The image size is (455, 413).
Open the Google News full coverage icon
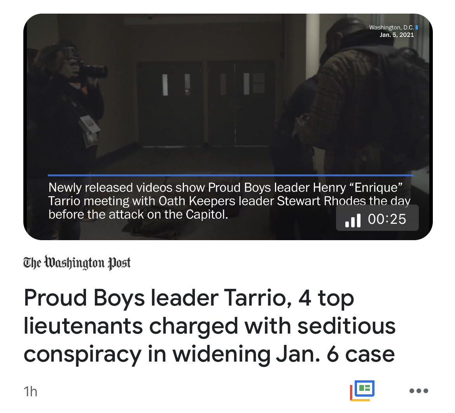tap(362, 391)
